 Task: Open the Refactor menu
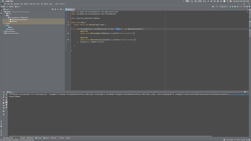(26, 4)
